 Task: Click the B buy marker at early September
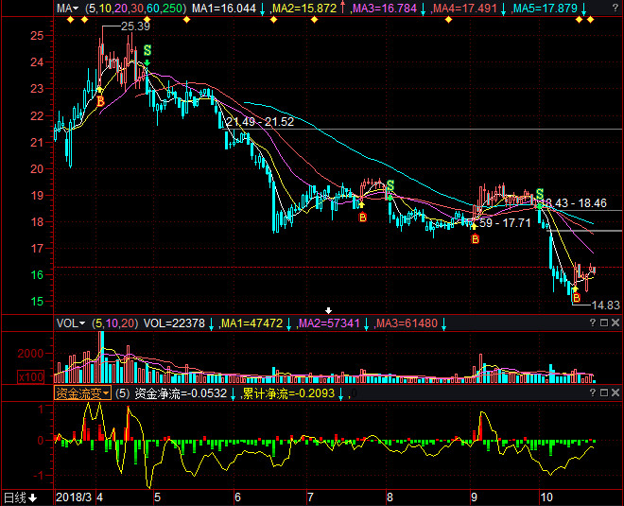(475, 240)
